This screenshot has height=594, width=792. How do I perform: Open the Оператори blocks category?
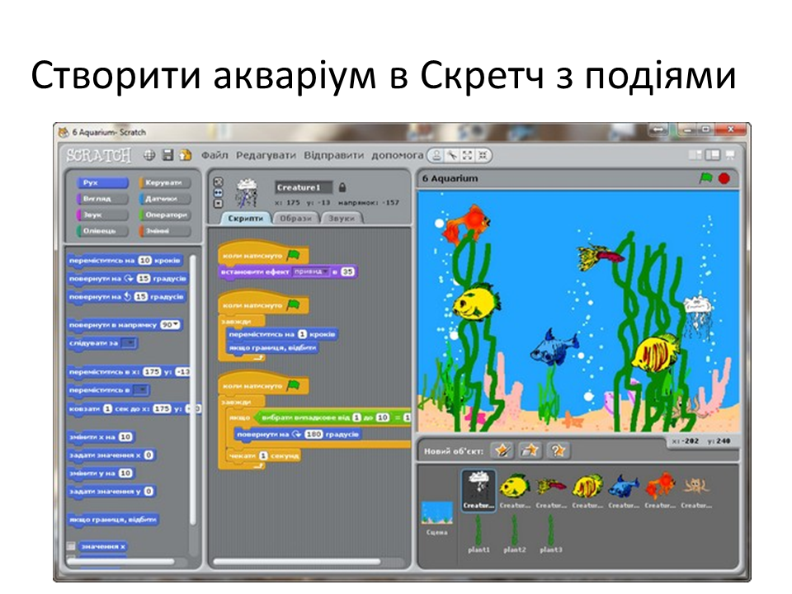165,214
